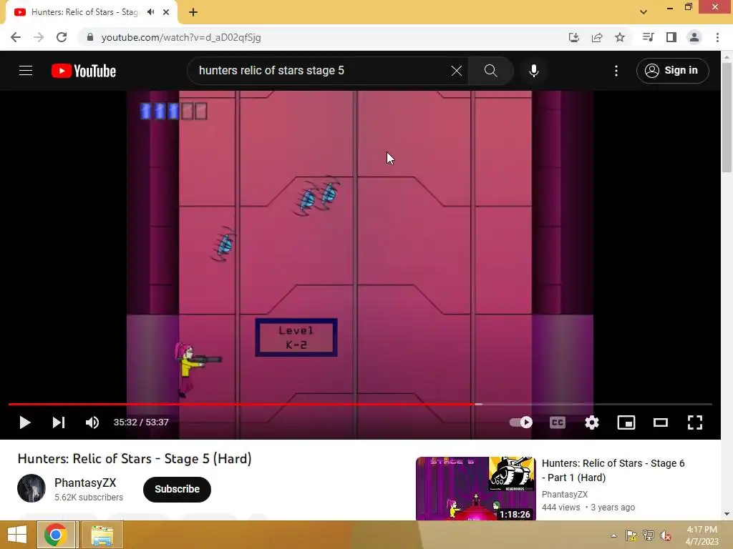
Task: Open Windows Start menu
Action: [17, 535]
